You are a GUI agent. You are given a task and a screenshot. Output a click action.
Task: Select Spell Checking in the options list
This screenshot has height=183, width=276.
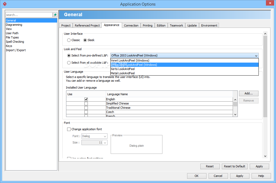tap(32, 42)
